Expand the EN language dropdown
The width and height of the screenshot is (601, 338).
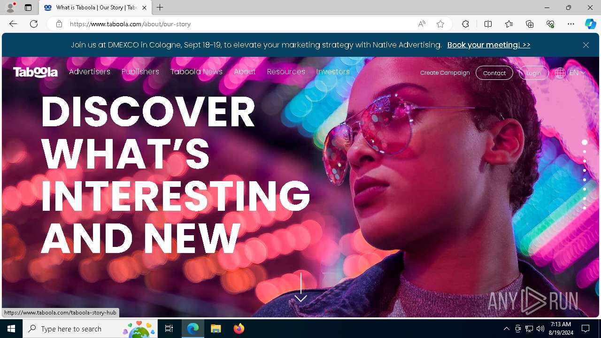click(578, 73)
